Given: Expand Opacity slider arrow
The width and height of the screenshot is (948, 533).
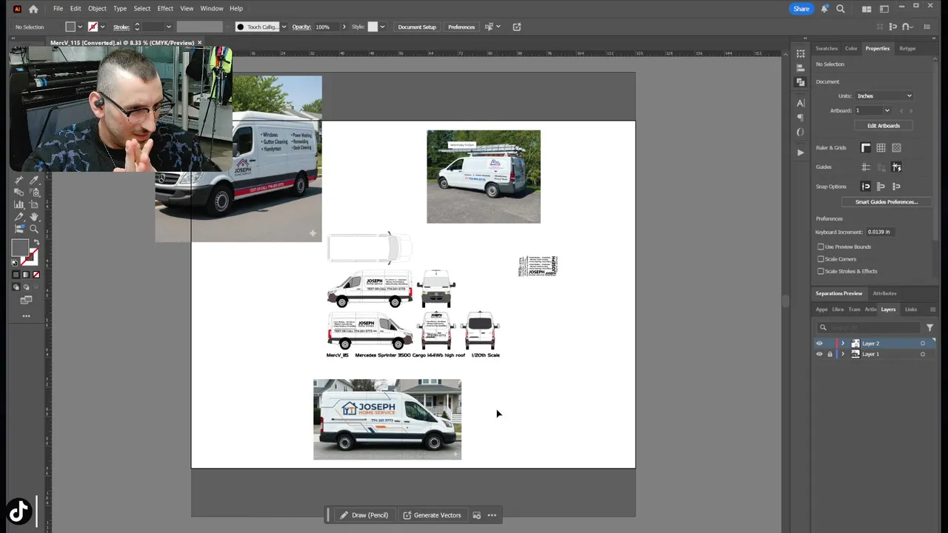Looking at the screenshot, I should (x=344, y=27).
